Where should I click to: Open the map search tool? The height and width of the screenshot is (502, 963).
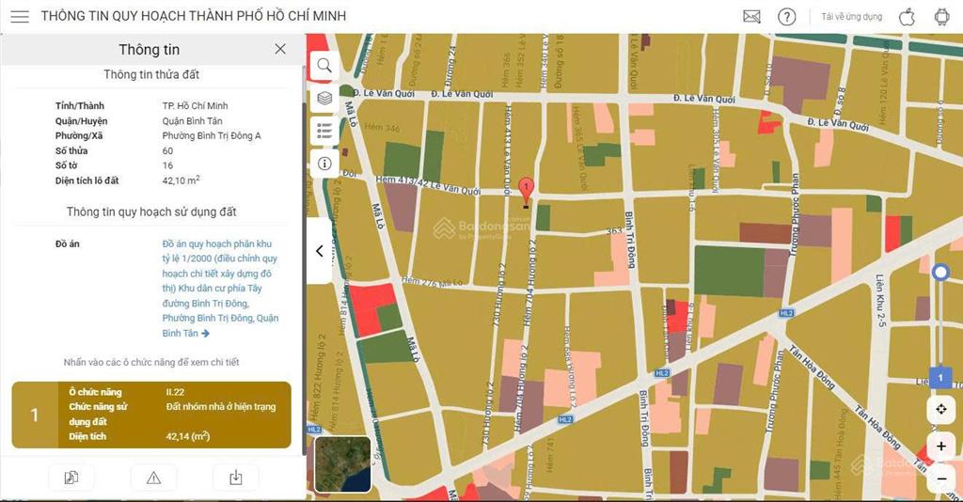[324, 66]
